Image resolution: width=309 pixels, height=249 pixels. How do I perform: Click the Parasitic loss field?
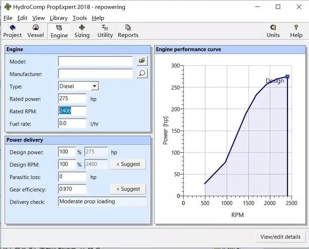coord(72,177)
